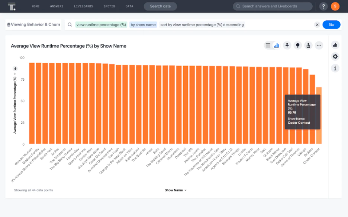Click the Wonder Woman axis label
The height and width of the screenshot is (217, 348).
pos(23,156)
